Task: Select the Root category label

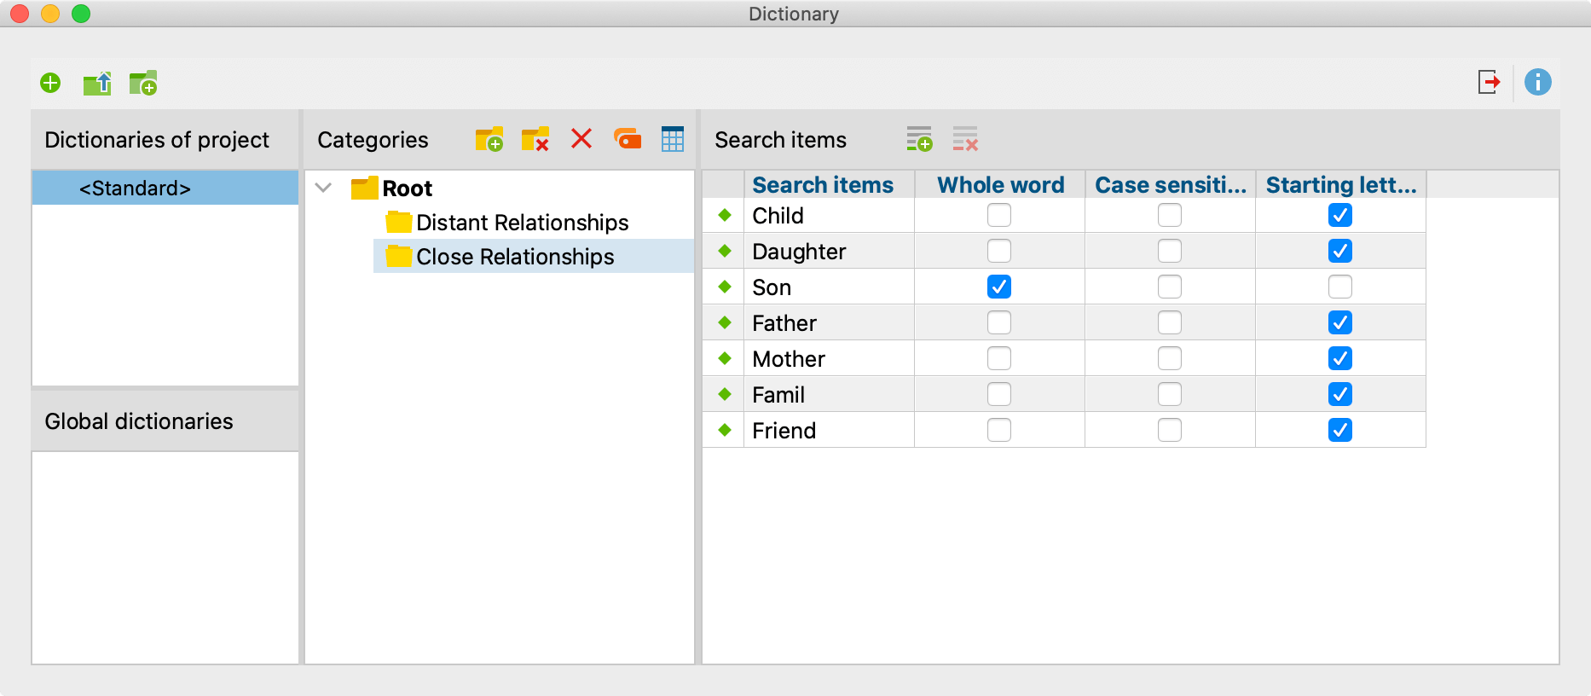Action: pos(407,188)
